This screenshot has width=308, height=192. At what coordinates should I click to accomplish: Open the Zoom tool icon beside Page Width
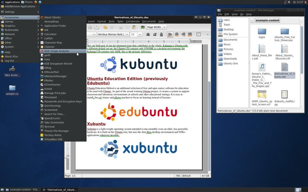point(143,27)
